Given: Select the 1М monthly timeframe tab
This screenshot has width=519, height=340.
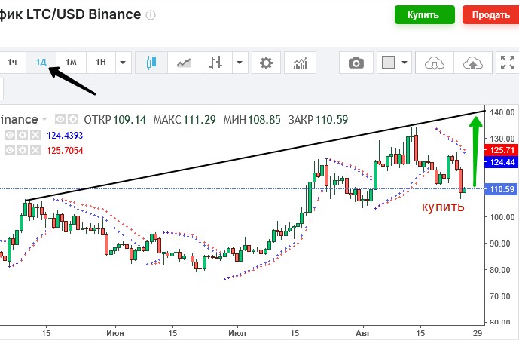Looking at the screenshot, I should (71, 63).
